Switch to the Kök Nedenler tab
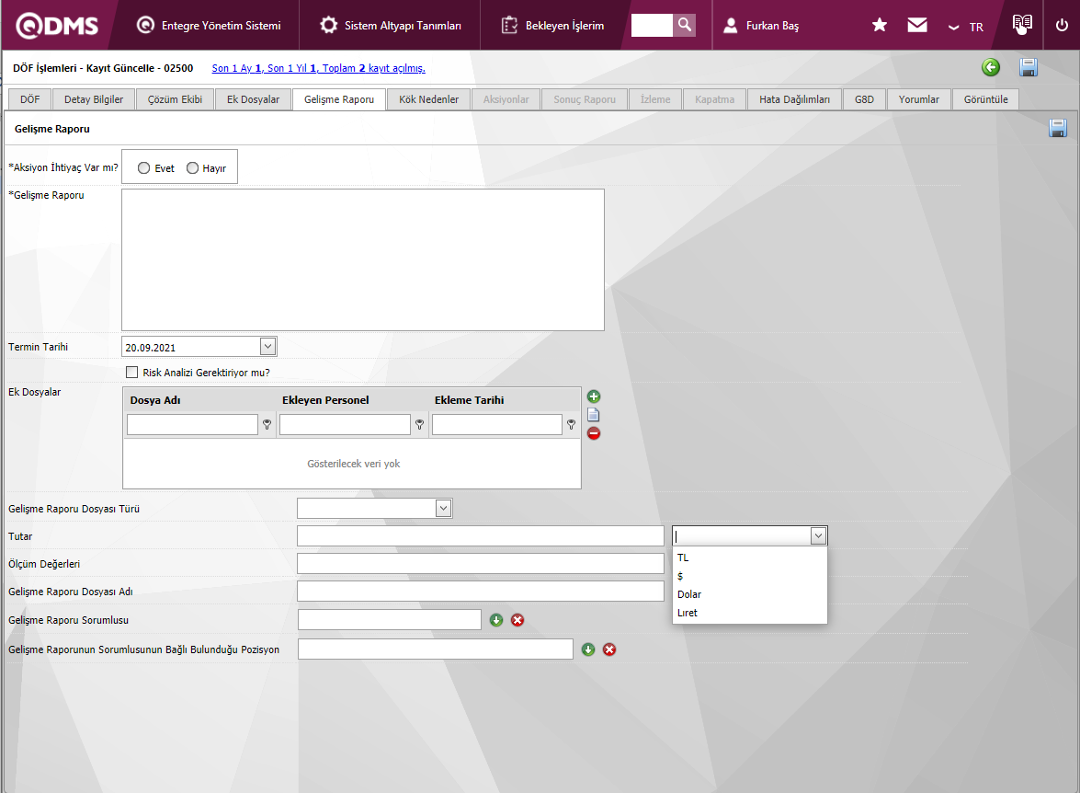This screenshot has width=1080, height=793. 428,99
